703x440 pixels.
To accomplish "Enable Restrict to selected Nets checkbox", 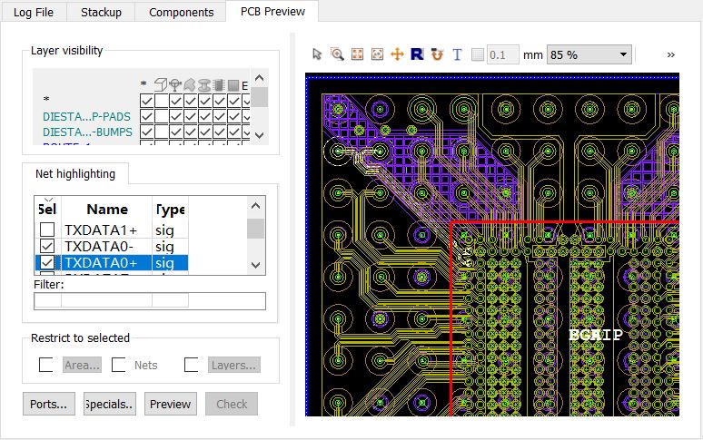I will [x=118, y=365].
